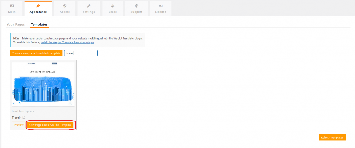Open the Support tab
Viewport: 355px width, 148px height.
click(x=137, y=9)
